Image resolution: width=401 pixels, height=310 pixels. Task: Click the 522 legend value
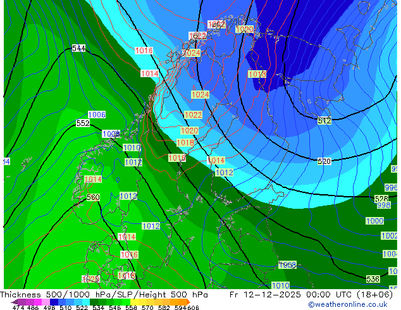[x=82, y=307]
